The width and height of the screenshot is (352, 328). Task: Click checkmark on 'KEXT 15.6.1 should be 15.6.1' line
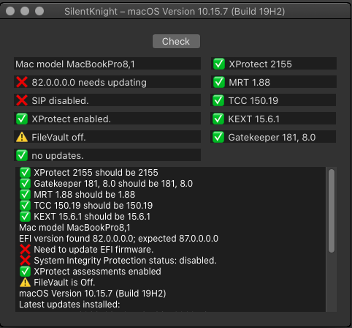point(25,217)
